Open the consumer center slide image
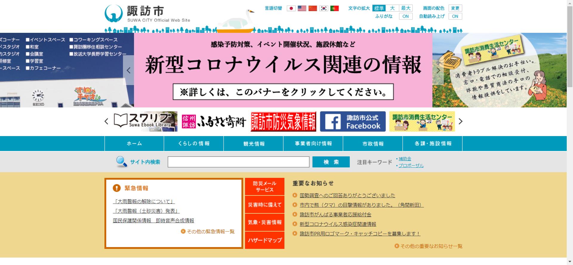This screenshot has width=573, height=265. point(499,70)
